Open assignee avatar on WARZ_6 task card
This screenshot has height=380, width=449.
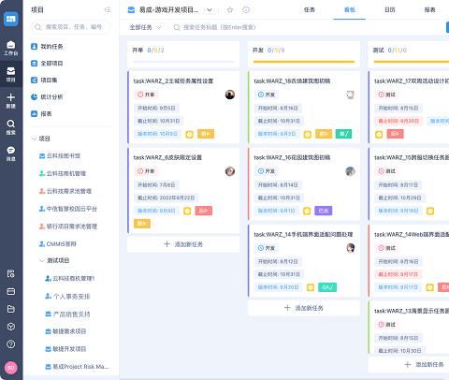coord(230,171)
